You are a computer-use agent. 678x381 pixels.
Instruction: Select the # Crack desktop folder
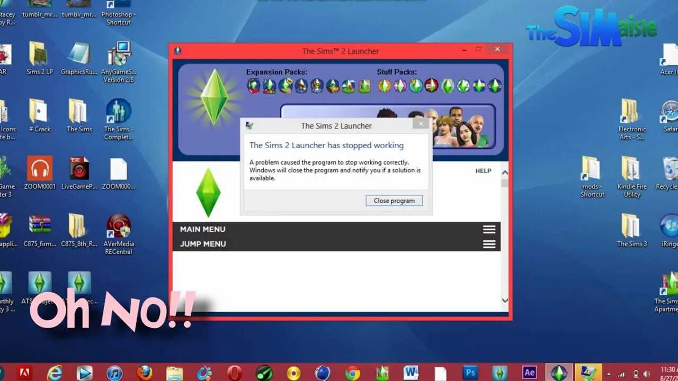[x=40, y=115]
